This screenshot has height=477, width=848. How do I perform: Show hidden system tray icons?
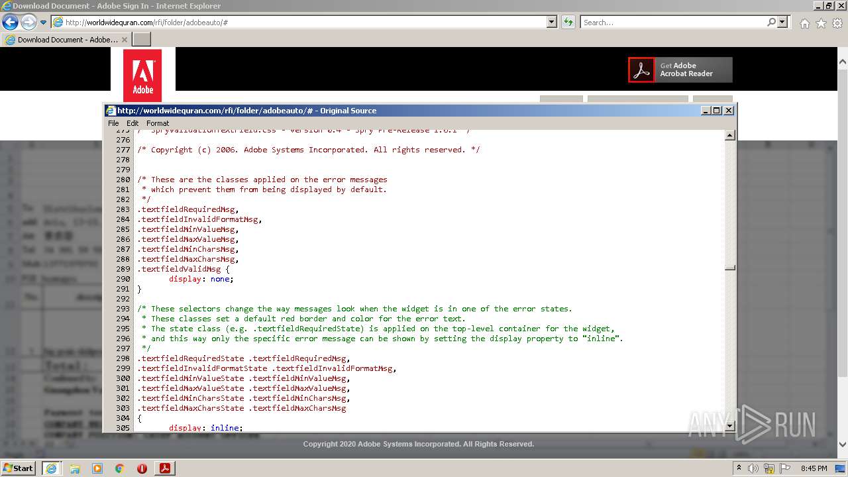739,468
